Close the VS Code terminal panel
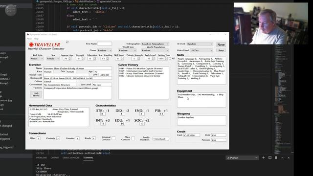This screenshot has height=176, width=313. click(x=289, y=157)
